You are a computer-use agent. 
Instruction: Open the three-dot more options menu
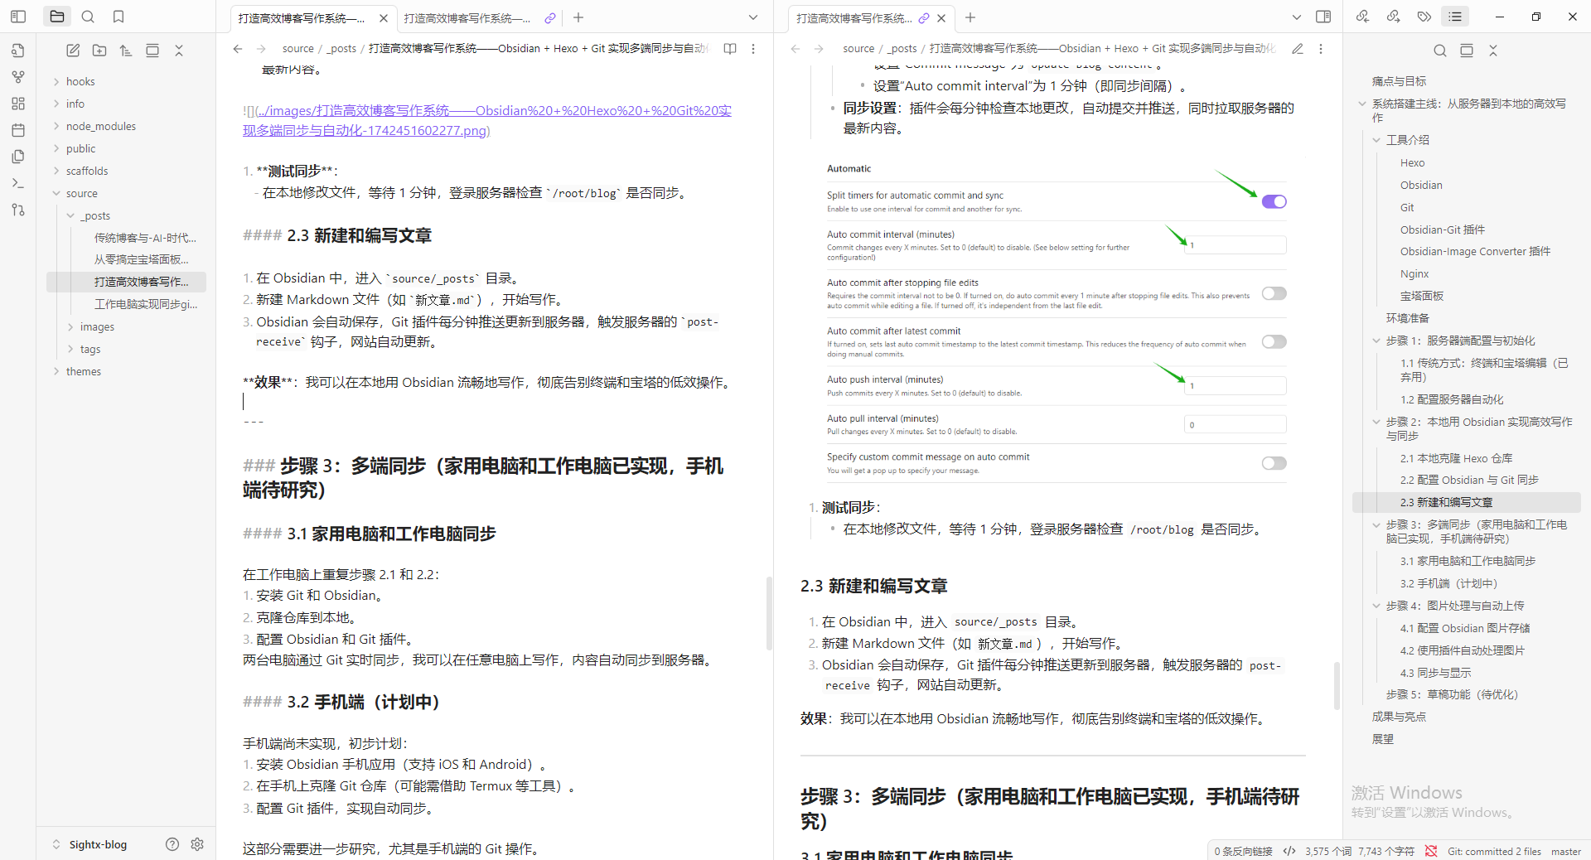(753, 49)
